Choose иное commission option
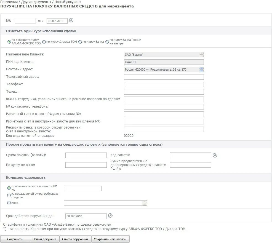This screenshot has width=272, height=243. [9, 202]
